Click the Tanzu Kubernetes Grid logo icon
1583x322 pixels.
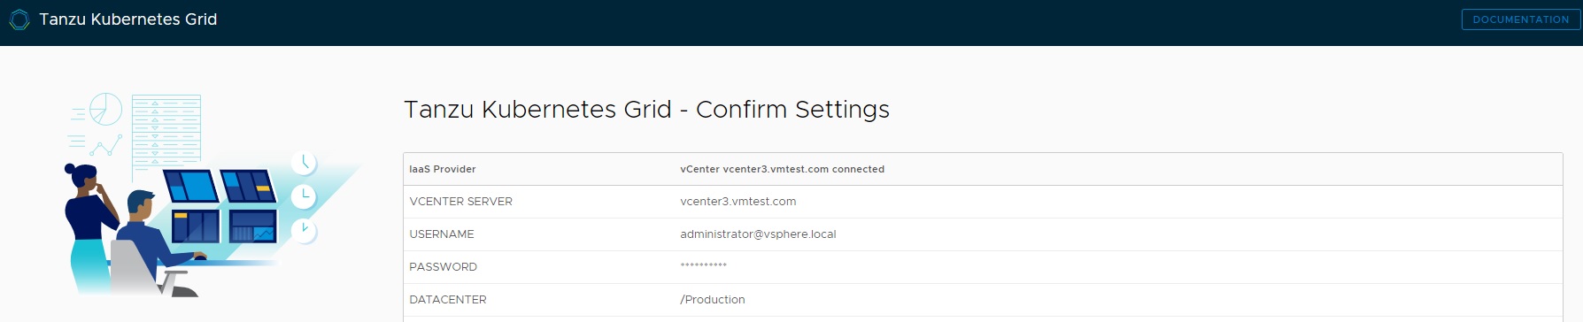(x=19, y=19)
